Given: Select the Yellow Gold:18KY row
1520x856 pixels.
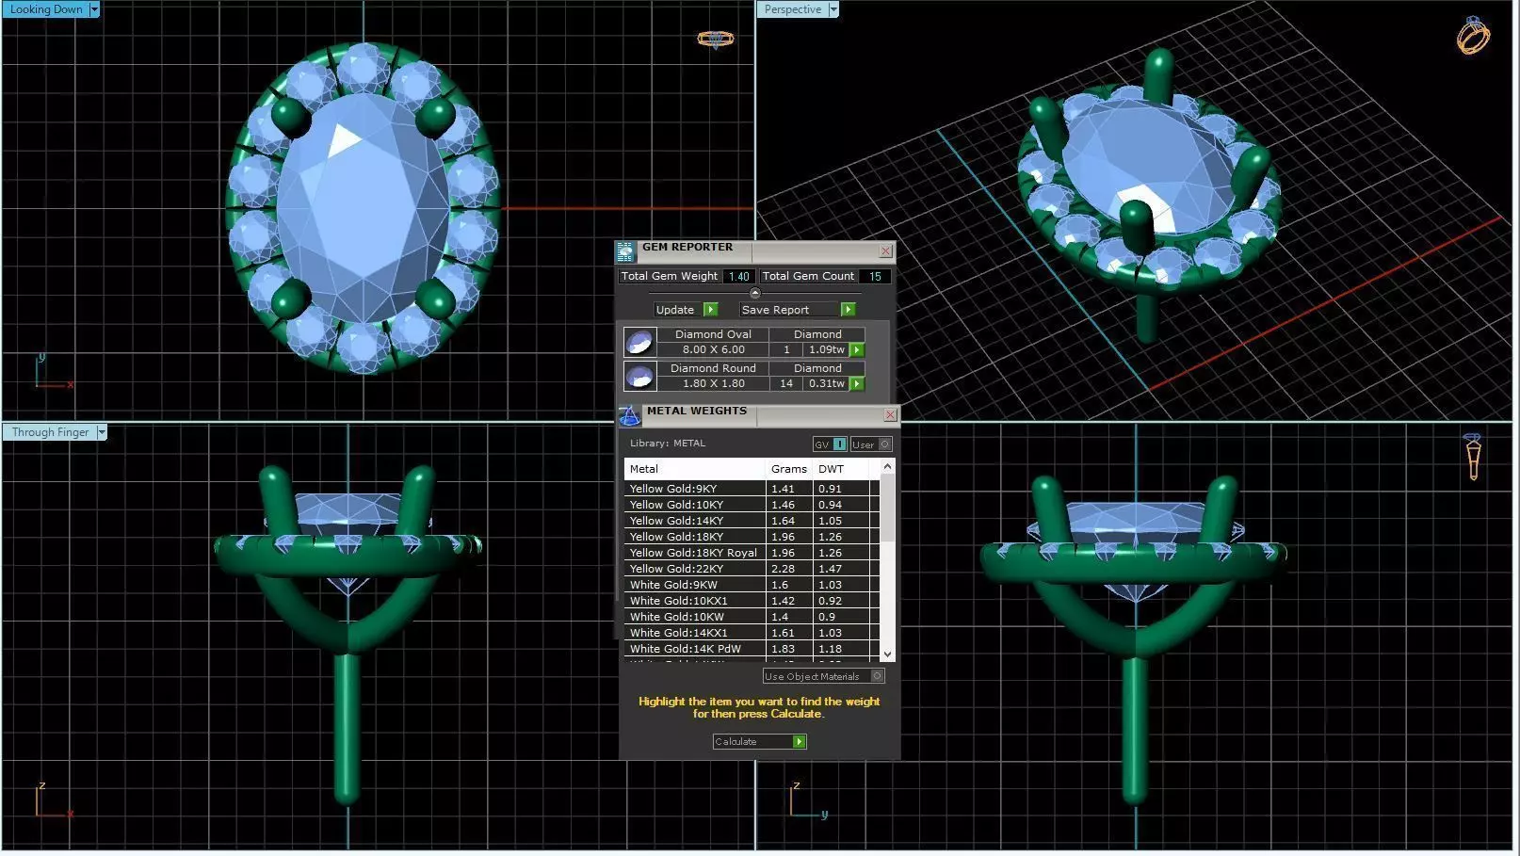Looking at the screenshot, I should click(752, 537).
